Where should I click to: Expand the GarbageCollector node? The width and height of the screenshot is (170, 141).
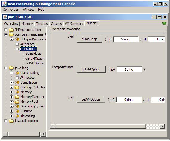click(x=11, y=87)
